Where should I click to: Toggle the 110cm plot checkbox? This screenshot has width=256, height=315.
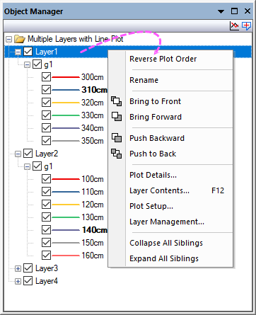tap(46, 192)
